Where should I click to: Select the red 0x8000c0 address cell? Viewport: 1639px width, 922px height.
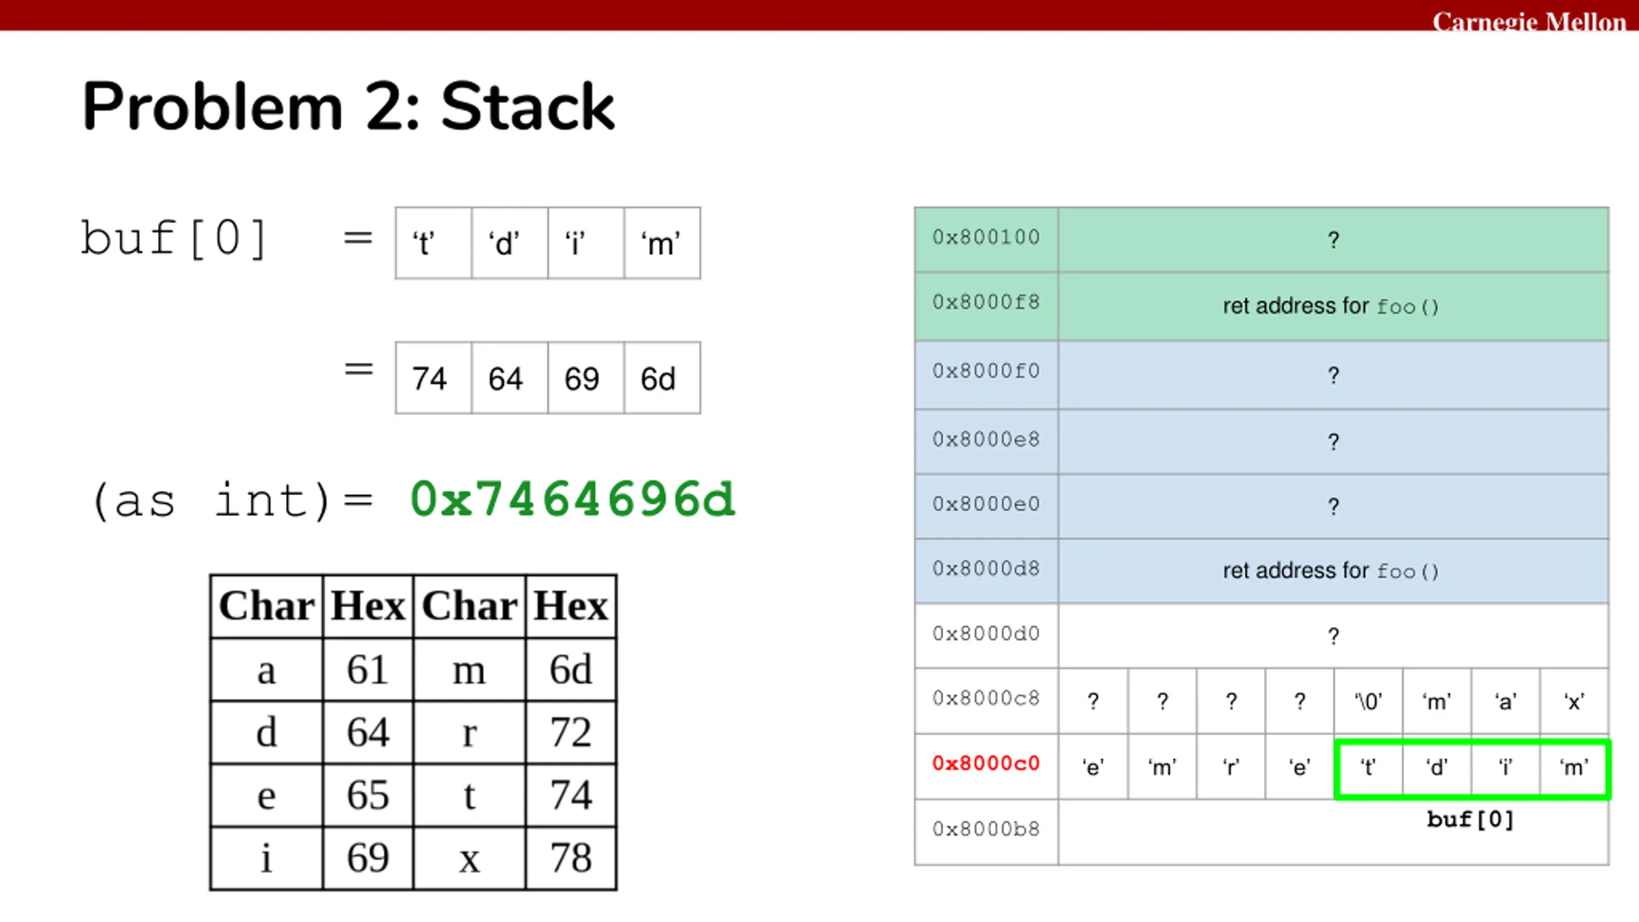pos(986,764)
